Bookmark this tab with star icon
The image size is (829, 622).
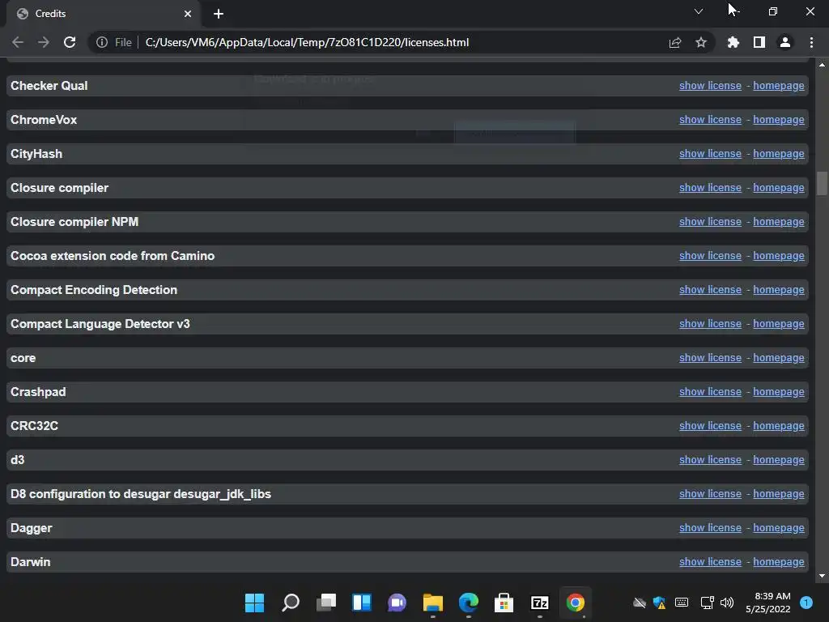click(x=701, y=42)
